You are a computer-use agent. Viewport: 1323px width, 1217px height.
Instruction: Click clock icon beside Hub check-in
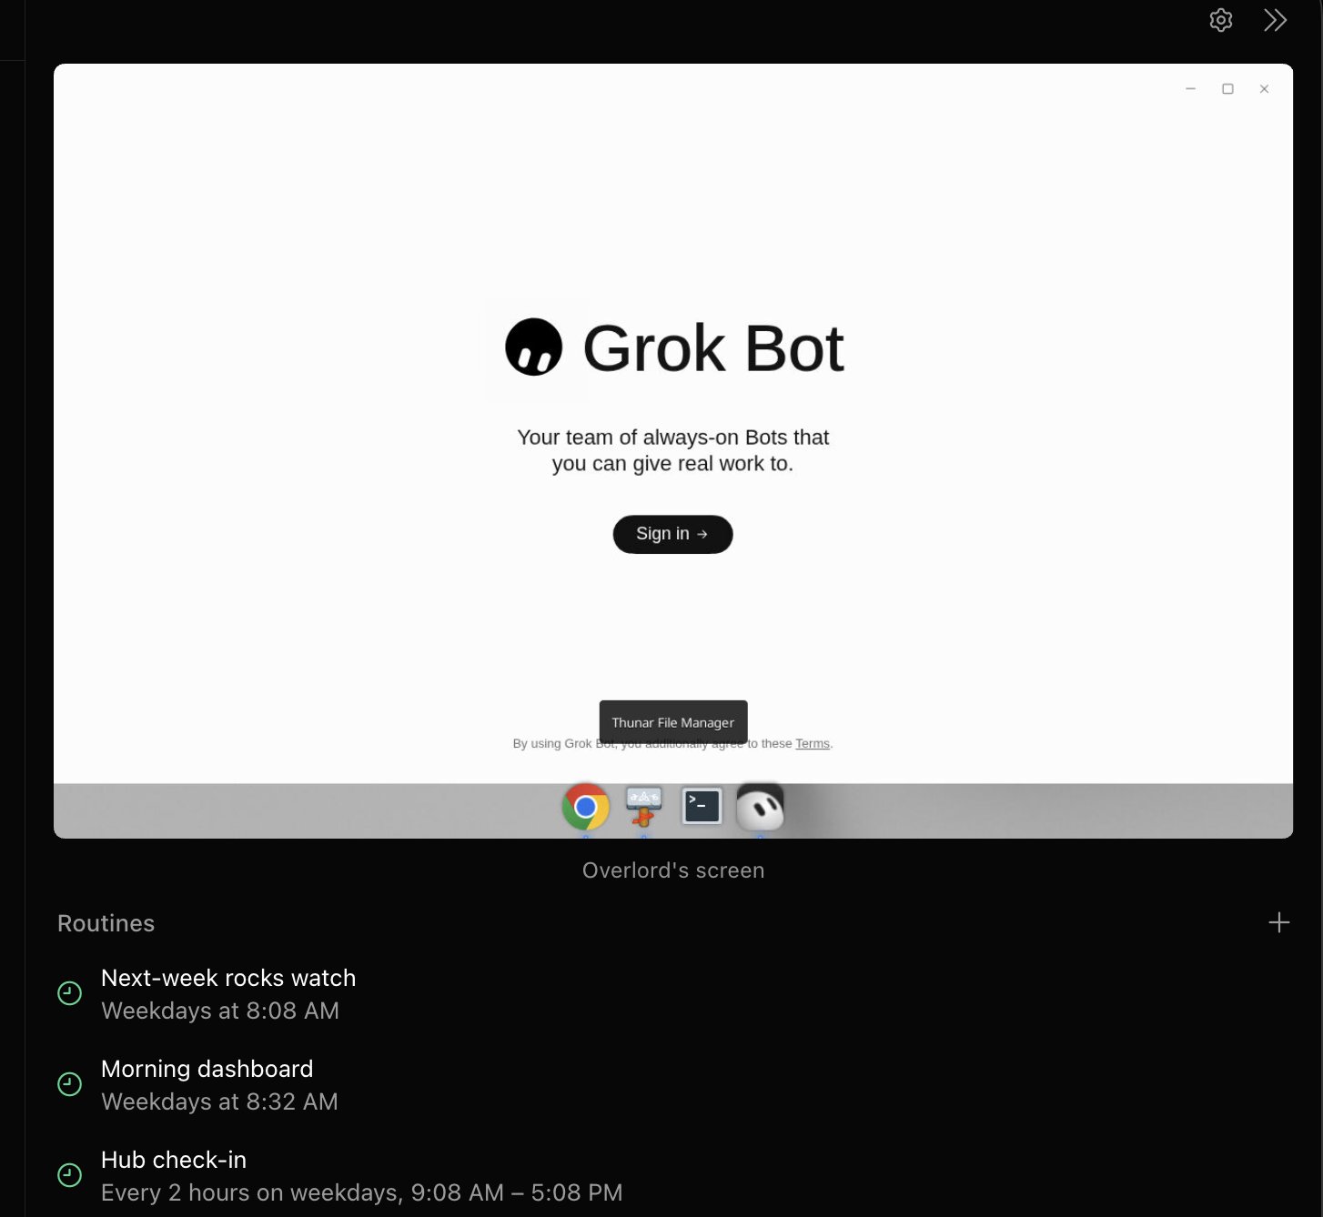[70, 1175]
